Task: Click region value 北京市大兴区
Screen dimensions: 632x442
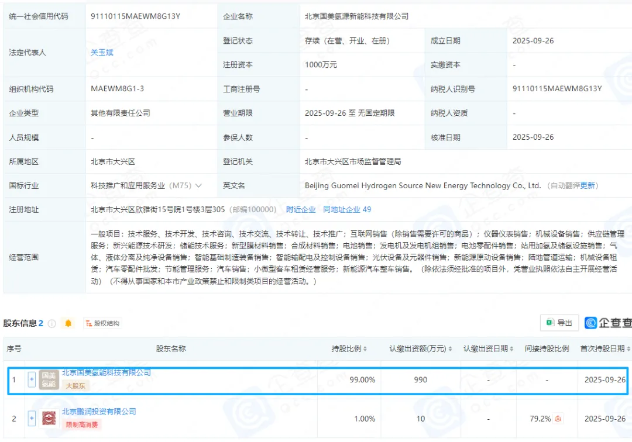Action: click(113, 161)
